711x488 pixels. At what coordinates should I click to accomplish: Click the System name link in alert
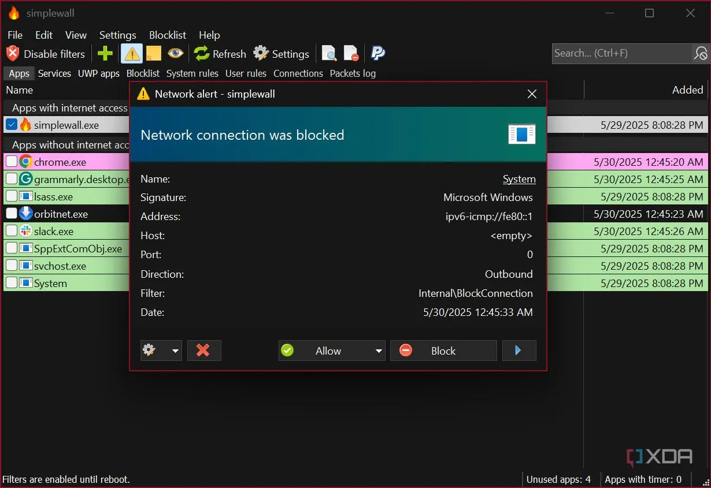(x=519, y=179)
